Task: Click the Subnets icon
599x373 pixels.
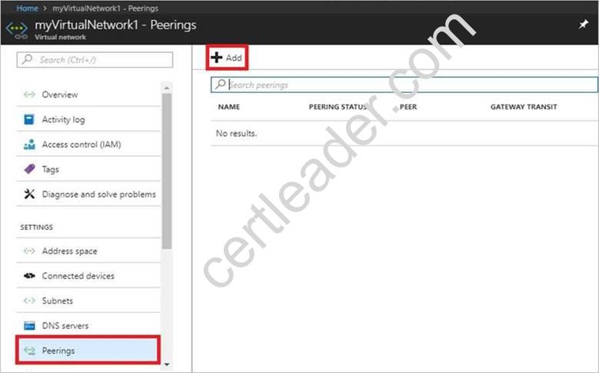Action: click(29, 301)
